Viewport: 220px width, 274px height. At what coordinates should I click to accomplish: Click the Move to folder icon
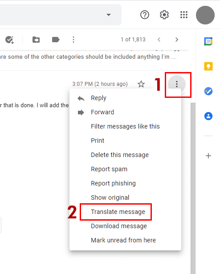point(36,40)
